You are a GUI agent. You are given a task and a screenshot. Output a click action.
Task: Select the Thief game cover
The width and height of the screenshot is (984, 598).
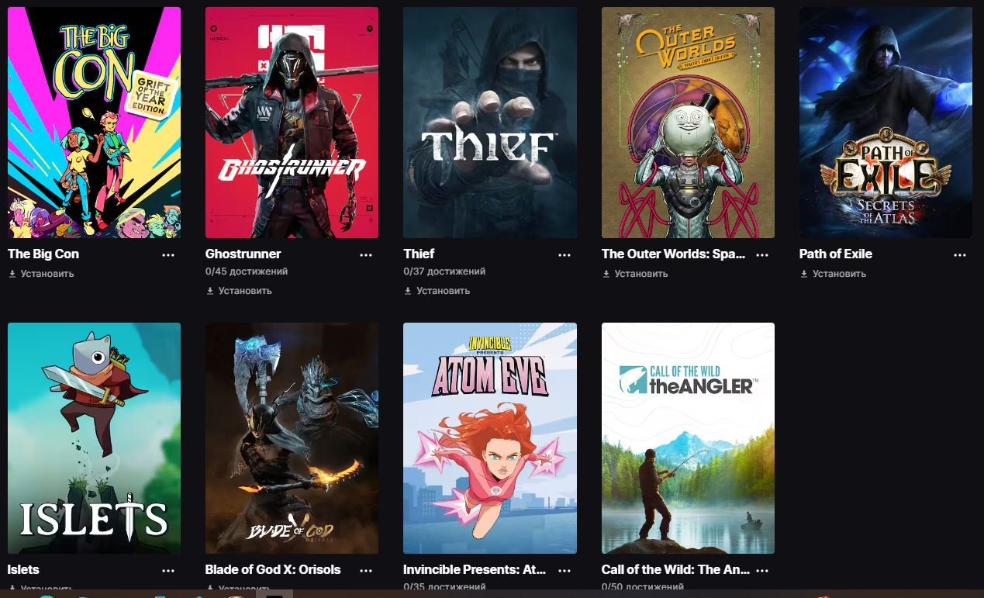(x=490, y=123)
